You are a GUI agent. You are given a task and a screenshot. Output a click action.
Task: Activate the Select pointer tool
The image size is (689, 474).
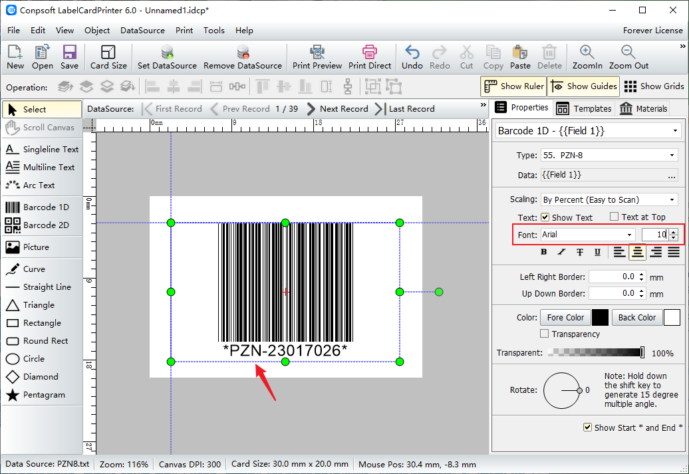(x=42, y=110)
